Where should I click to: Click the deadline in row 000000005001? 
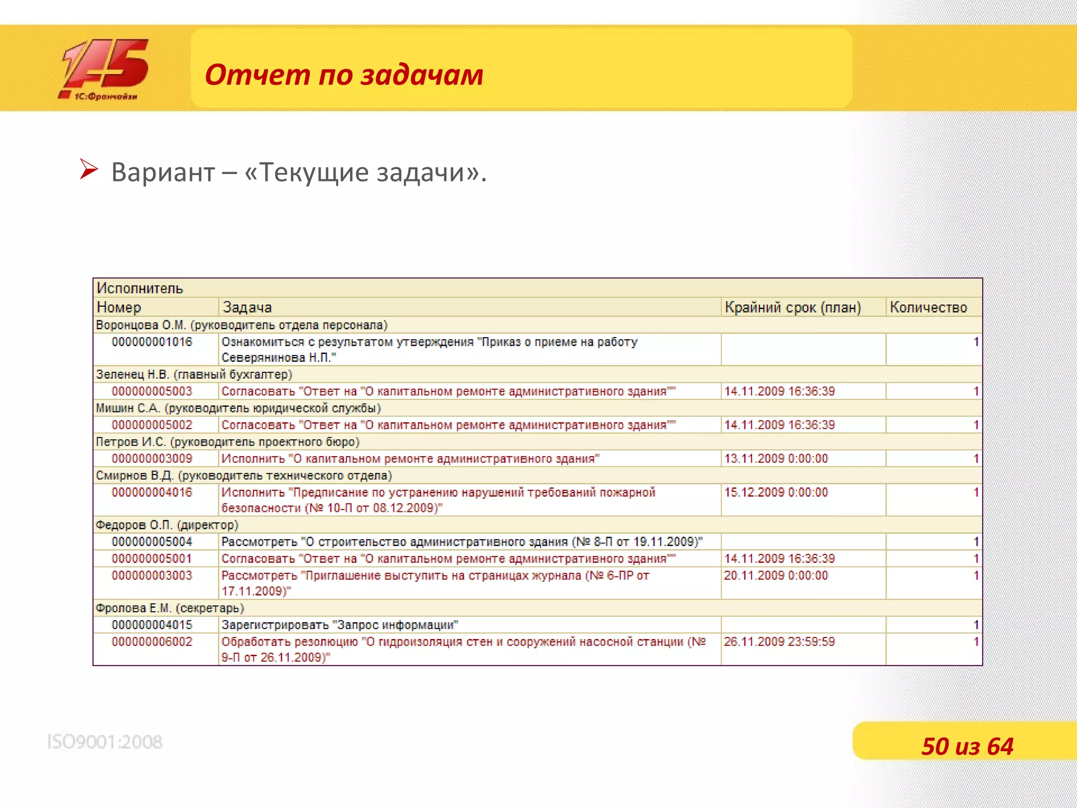779,559
